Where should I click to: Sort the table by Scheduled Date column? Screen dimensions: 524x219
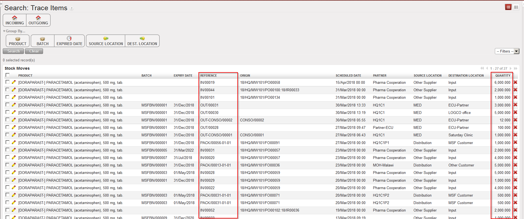coord(348,75)
